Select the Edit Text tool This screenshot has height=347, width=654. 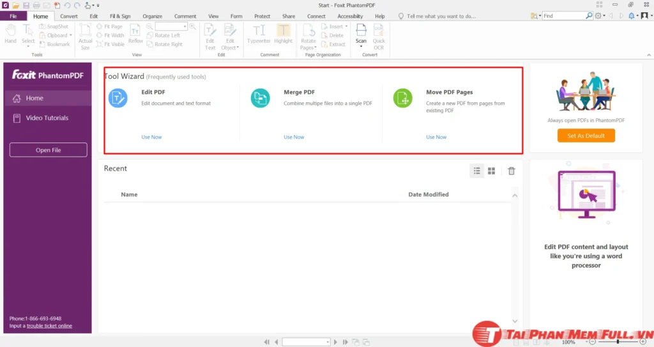(x=209, y=37)
